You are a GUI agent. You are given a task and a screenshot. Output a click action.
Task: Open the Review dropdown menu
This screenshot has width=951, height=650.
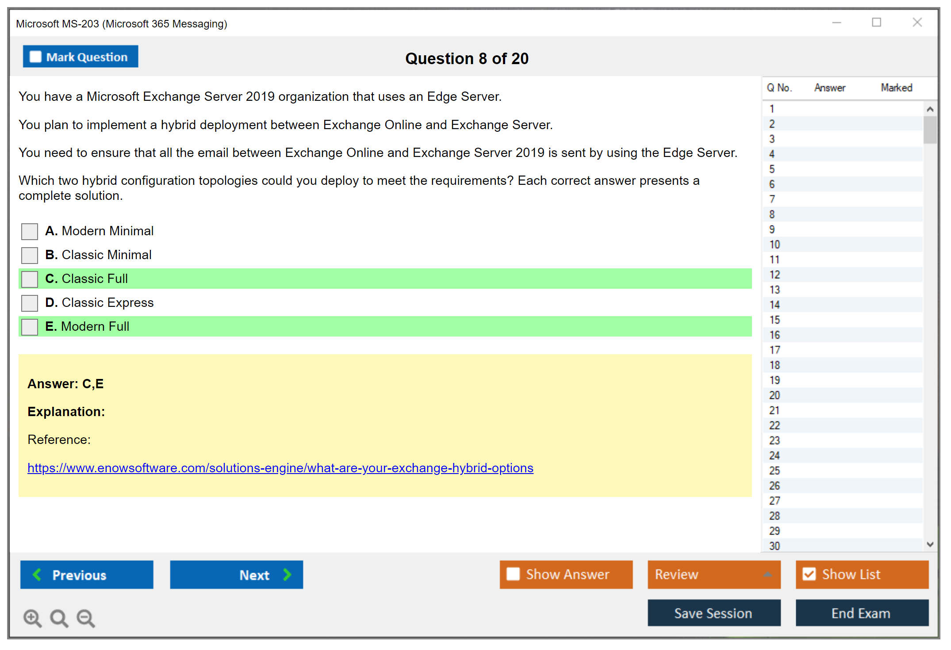767,574
